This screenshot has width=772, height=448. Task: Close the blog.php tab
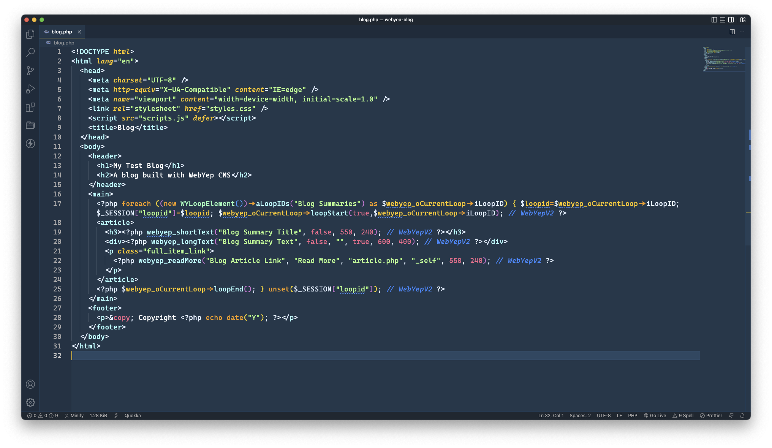[79, 32]
